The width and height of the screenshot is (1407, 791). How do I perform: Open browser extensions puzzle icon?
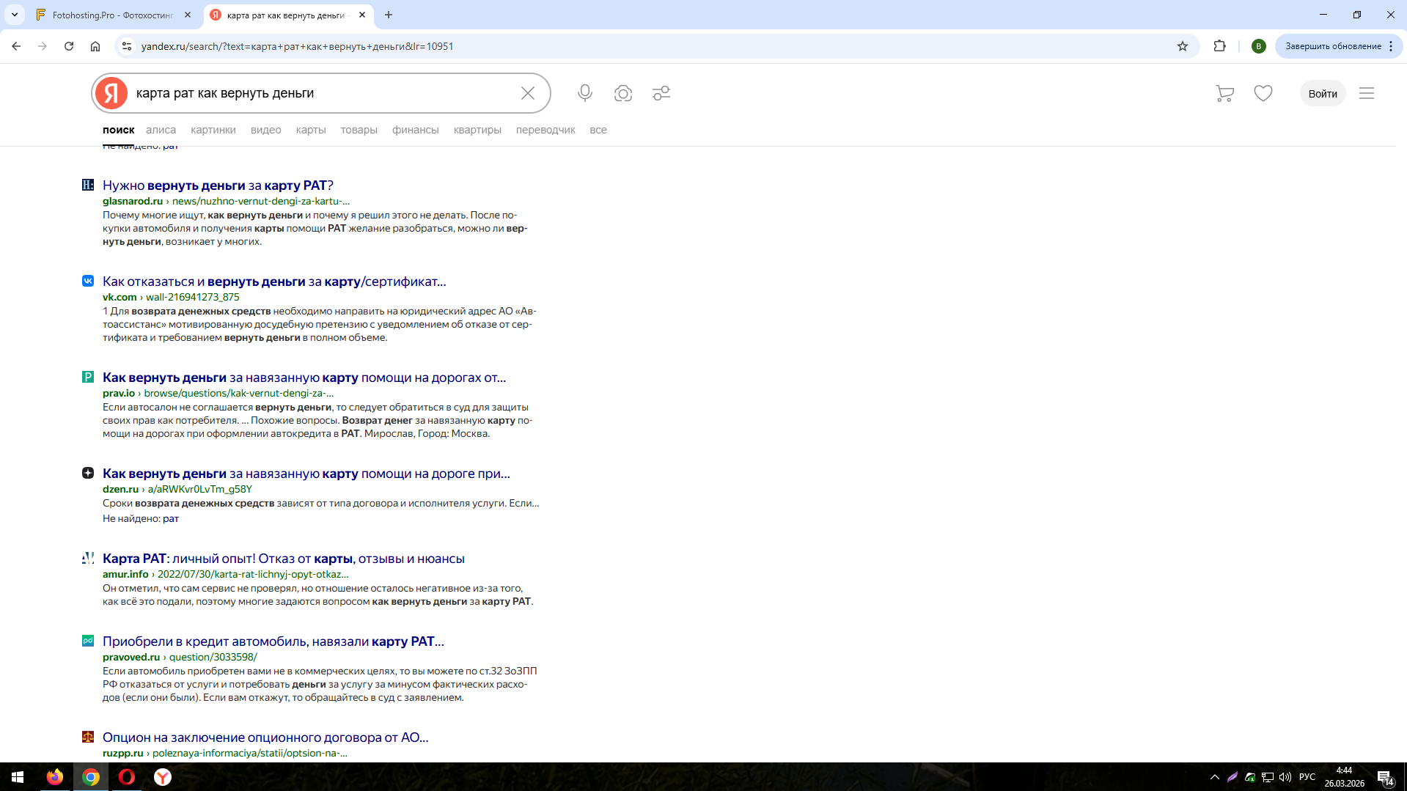(x=1219, y=46)
